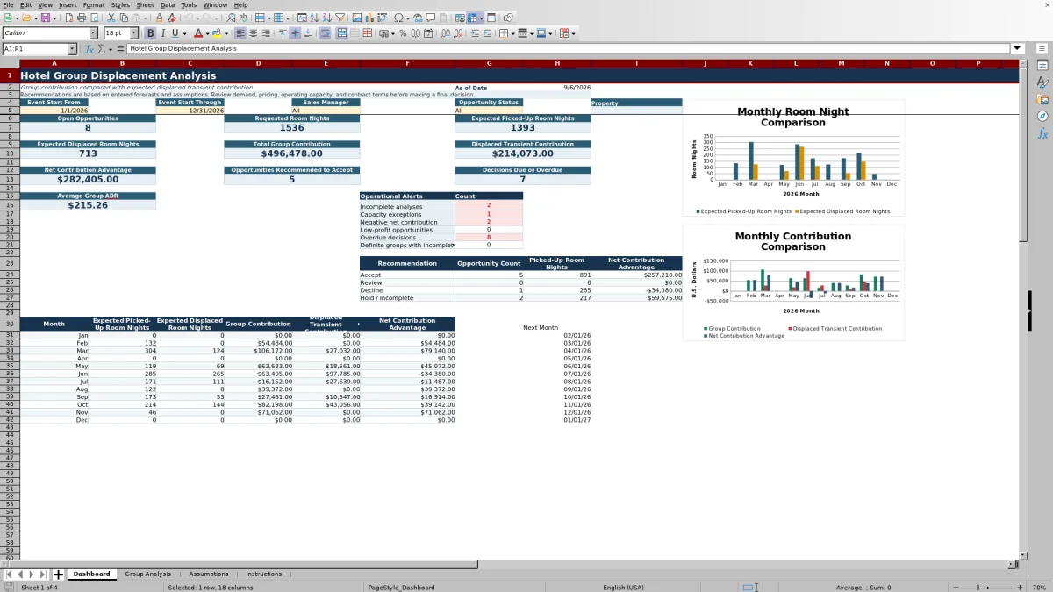
Task: Select the Monthly Room Night Comparison chart
Action: (793, 158)
